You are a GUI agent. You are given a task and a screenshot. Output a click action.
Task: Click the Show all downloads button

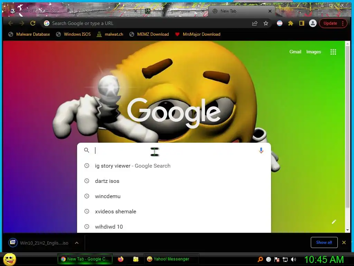[324, 242]
